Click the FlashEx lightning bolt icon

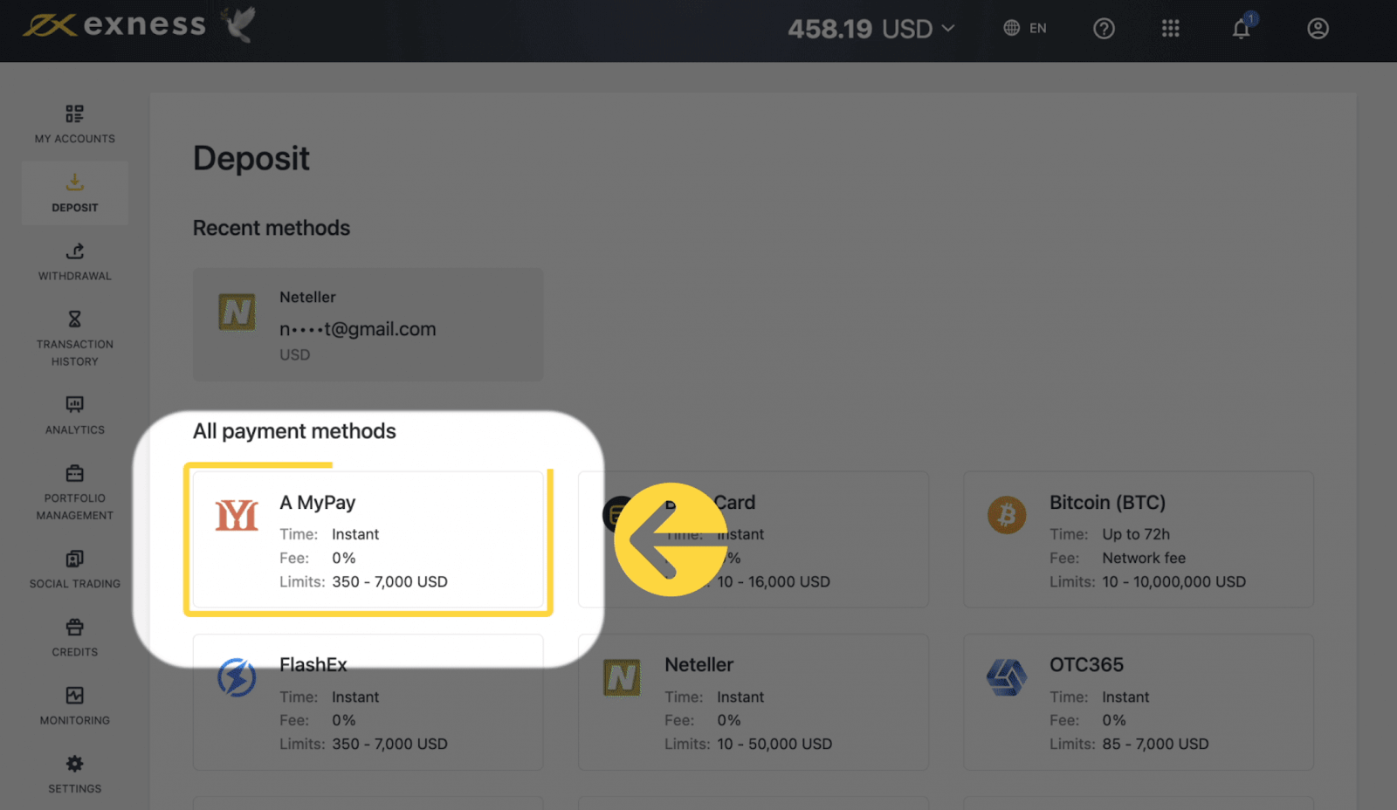click(237, 677)
